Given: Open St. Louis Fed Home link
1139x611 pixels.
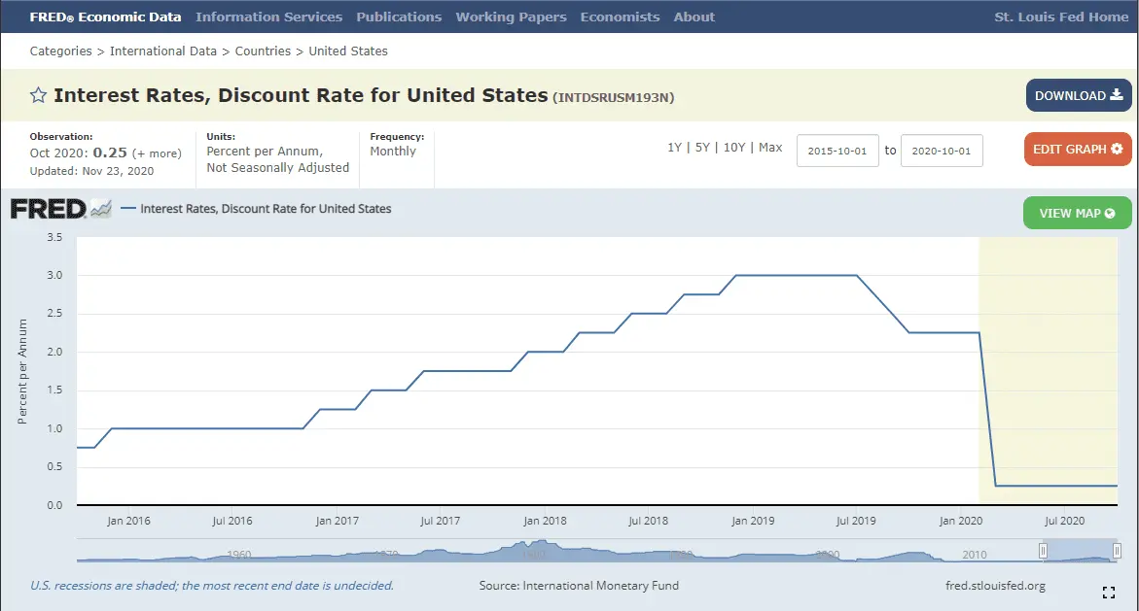Looking at the screenshot, I should (1061, 17).
